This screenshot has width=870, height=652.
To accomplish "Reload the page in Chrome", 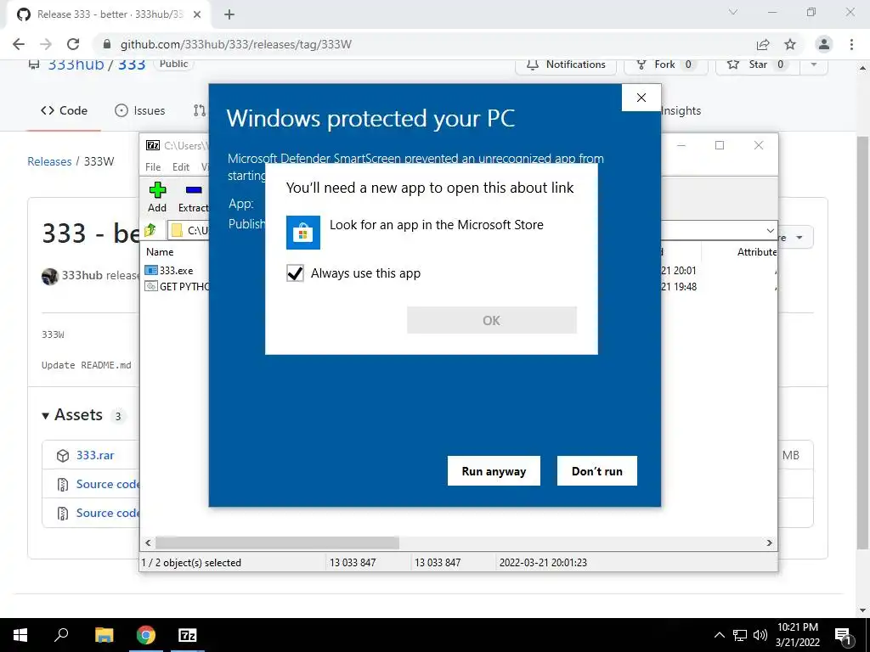I will pyautogui.click(x=73, y=44).
